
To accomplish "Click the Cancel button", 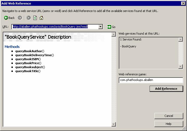I will (169, 116).
